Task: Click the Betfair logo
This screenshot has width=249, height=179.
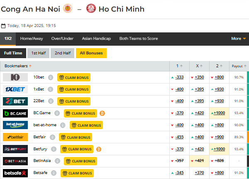Action: click(x=15, y=137)
